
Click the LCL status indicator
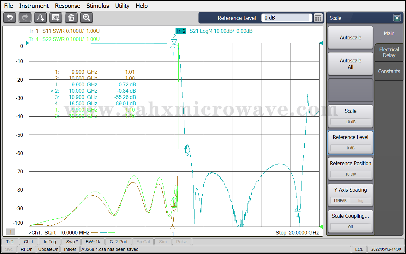359,249
